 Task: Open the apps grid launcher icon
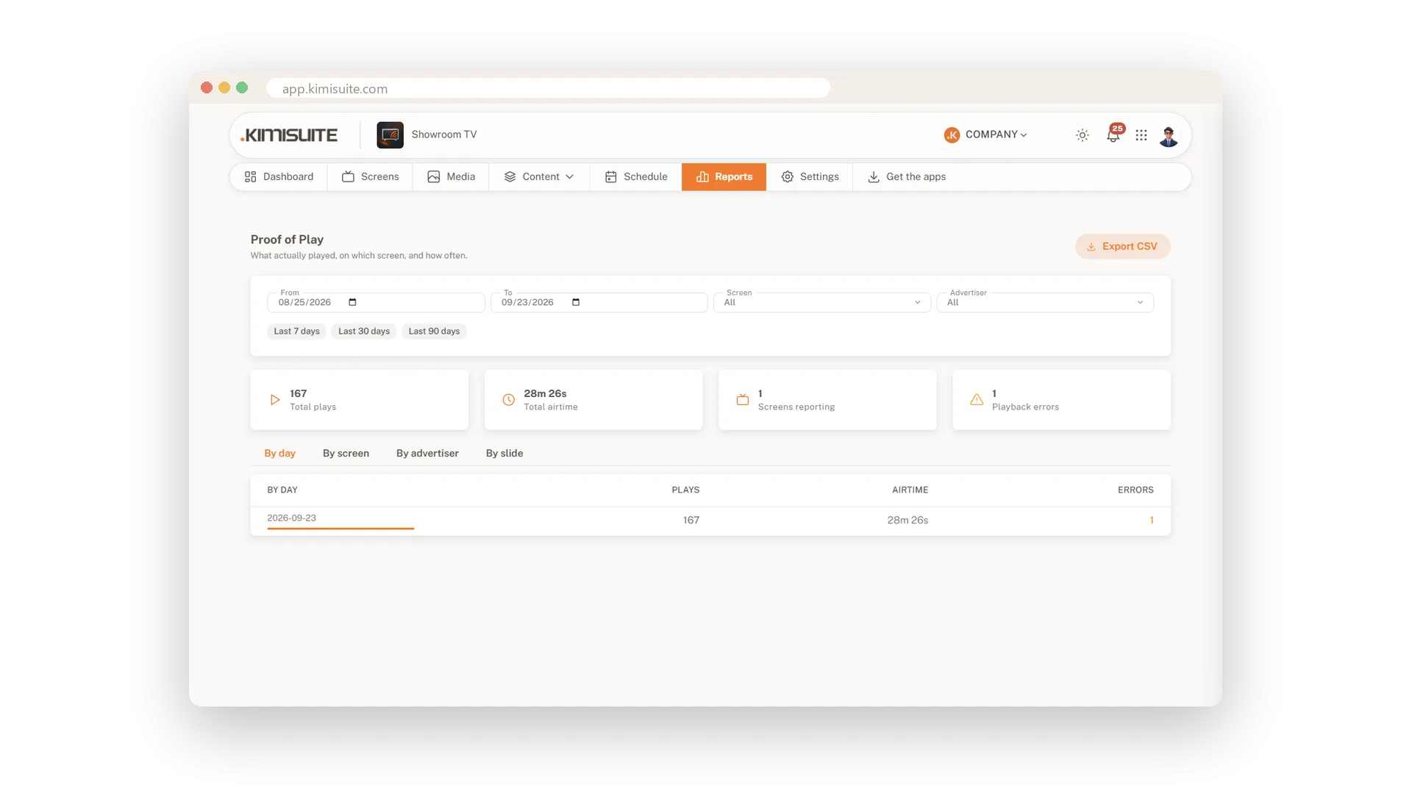[1141, 135]
